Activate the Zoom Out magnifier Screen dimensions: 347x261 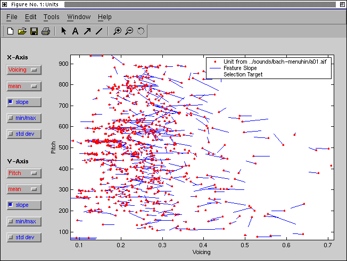pos(129,31)
